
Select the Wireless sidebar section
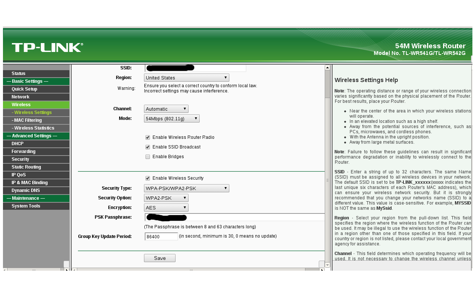click(36, 105)
